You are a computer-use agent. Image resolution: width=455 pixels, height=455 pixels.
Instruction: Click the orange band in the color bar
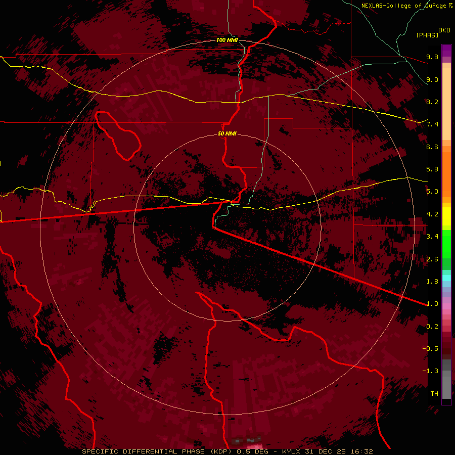pyautogui.click(x=446, y=174)
